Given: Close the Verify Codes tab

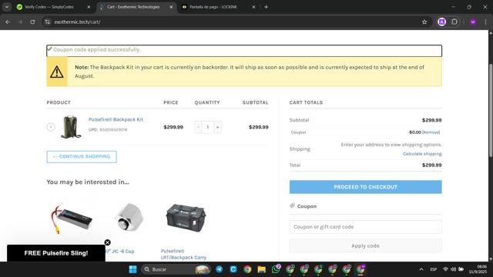Looking at the screenshot, I should tap(89, 7).
